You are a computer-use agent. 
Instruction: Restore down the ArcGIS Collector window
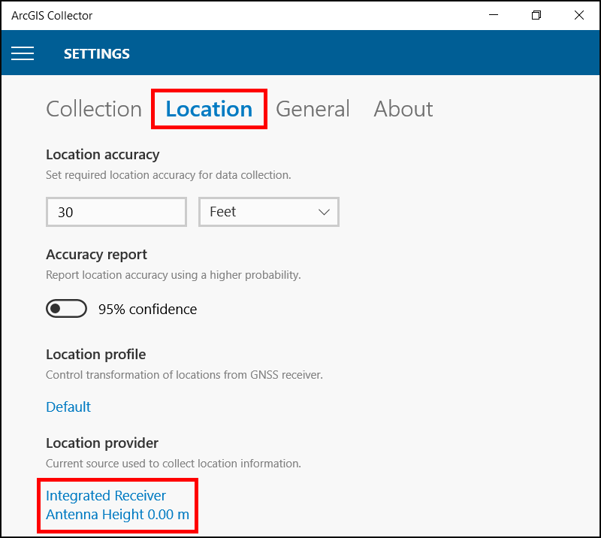pyautogui.click(x=536, y=15)
